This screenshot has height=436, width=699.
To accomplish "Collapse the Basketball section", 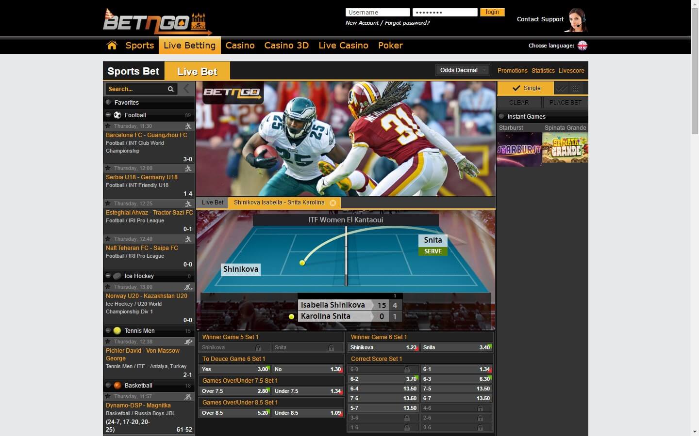I will tap(108, 386).
